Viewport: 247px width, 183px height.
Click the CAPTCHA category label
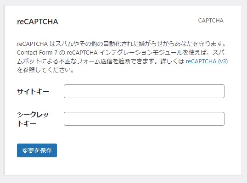(x=211, y=21)
